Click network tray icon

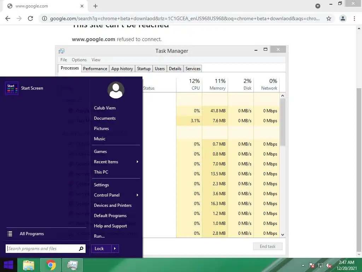pos(320,265)
